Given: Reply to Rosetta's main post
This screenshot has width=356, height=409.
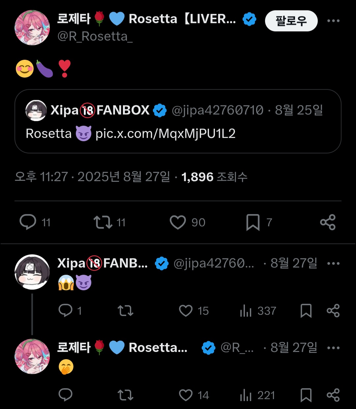Looking at the screenshot, I should pos(28,222).
